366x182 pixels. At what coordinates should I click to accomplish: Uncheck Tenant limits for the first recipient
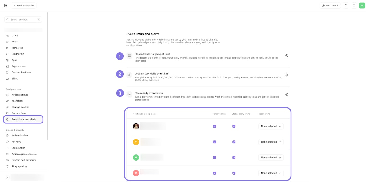pos(215,126)
